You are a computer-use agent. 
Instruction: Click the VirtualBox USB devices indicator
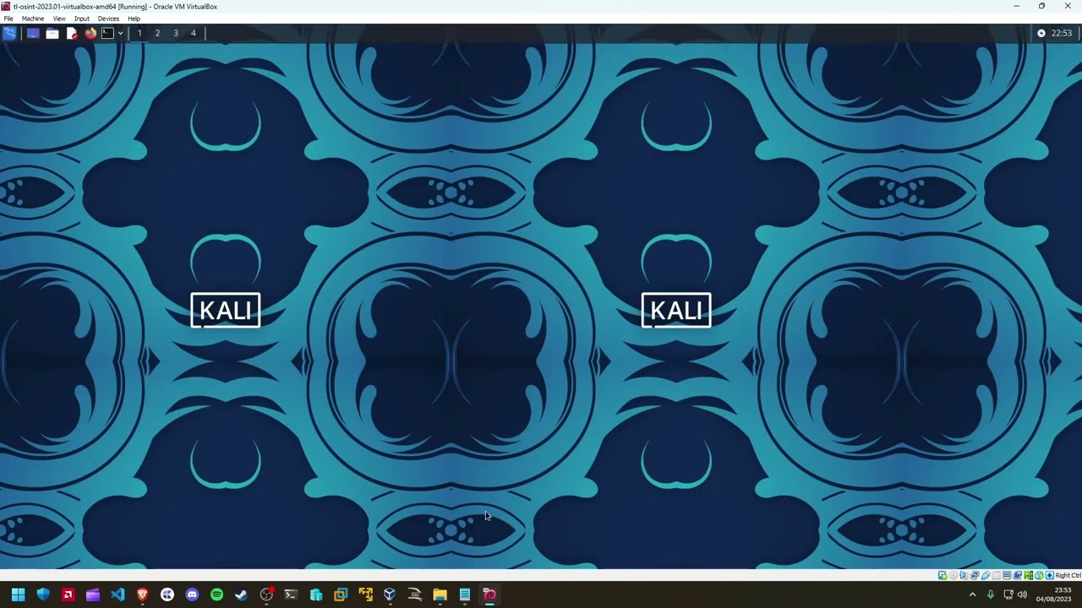point(986,576)
